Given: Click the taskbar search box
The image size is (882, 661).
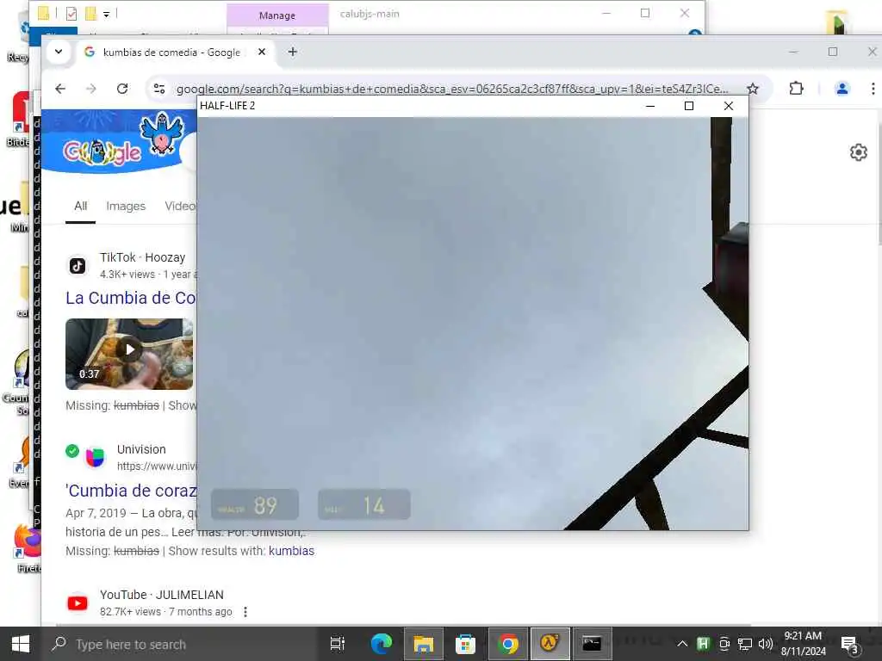Looking at the screenshot, I should [181, 644].
